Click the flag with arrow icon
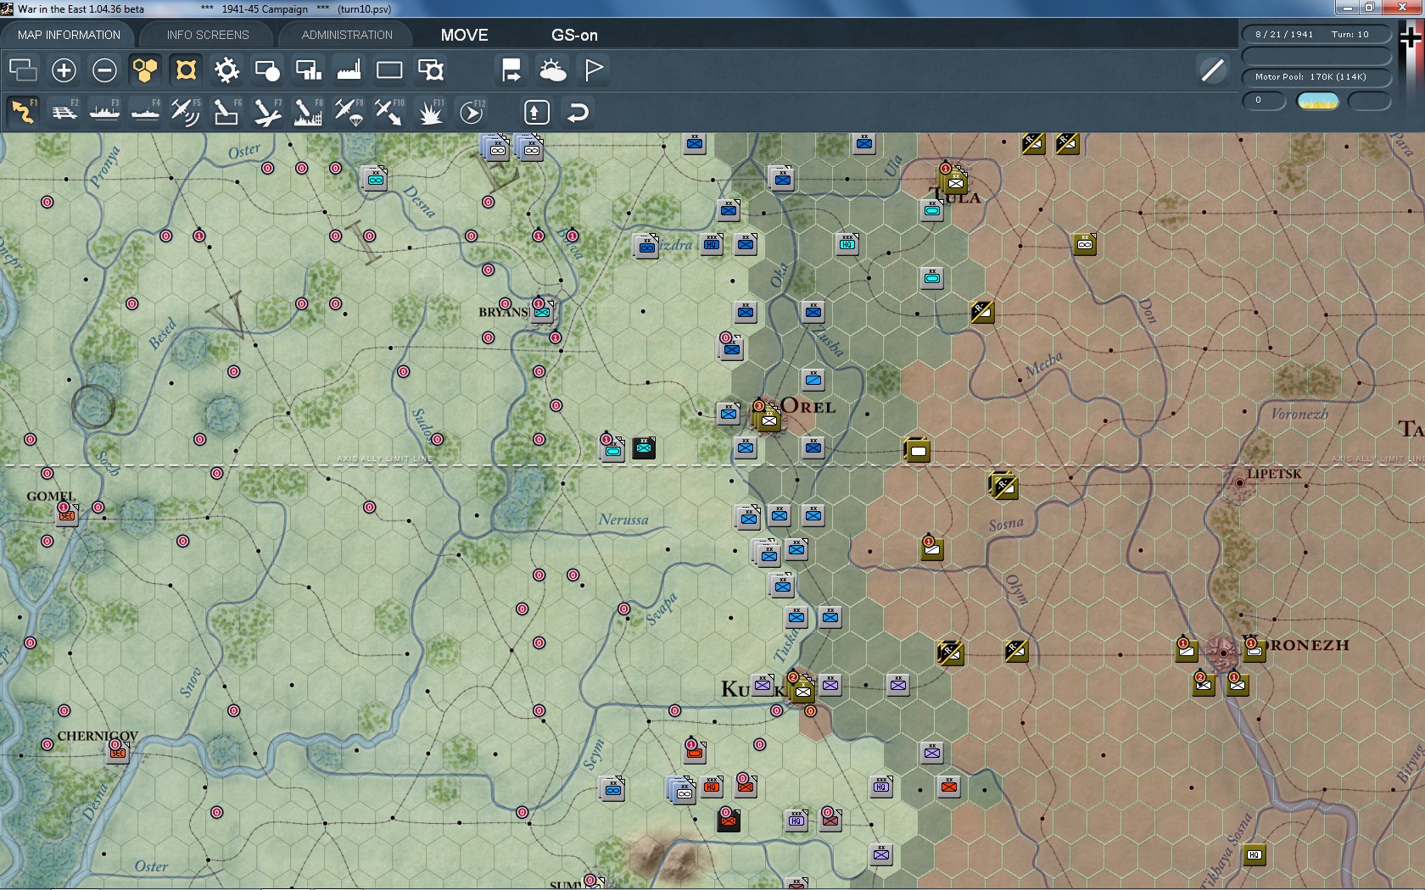 coord(511,70)
